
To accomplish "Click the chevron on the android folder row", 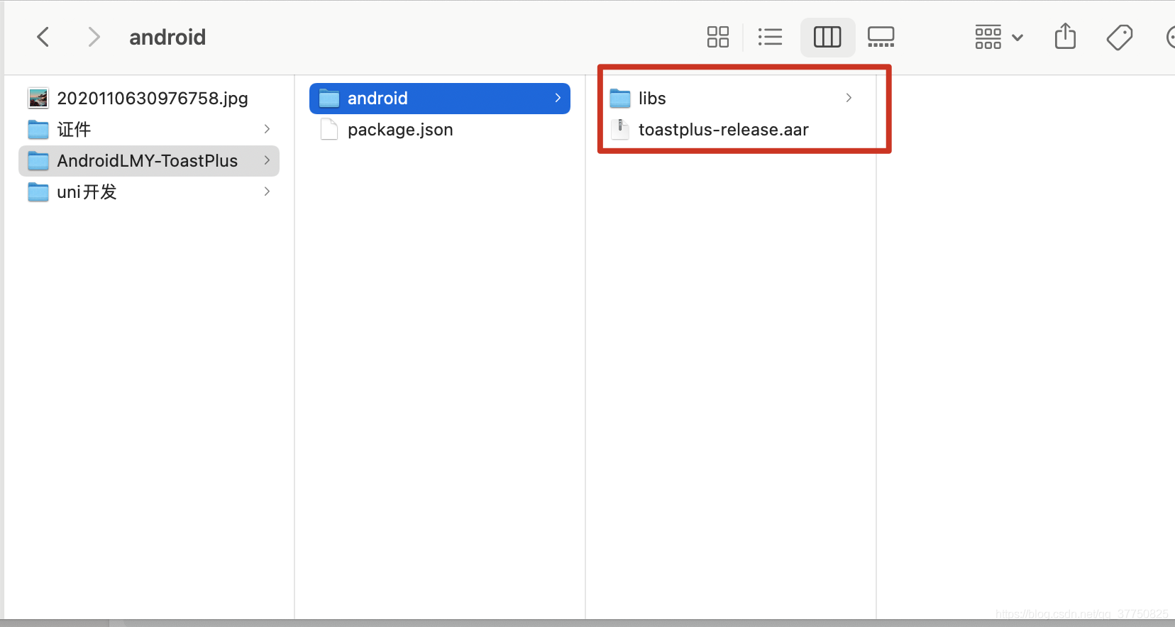I will [558, 98].
